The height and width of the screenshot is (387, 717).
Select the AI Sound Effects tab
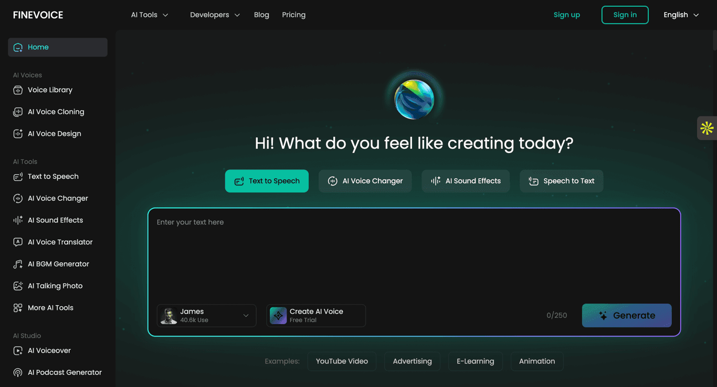click(465, 181)
